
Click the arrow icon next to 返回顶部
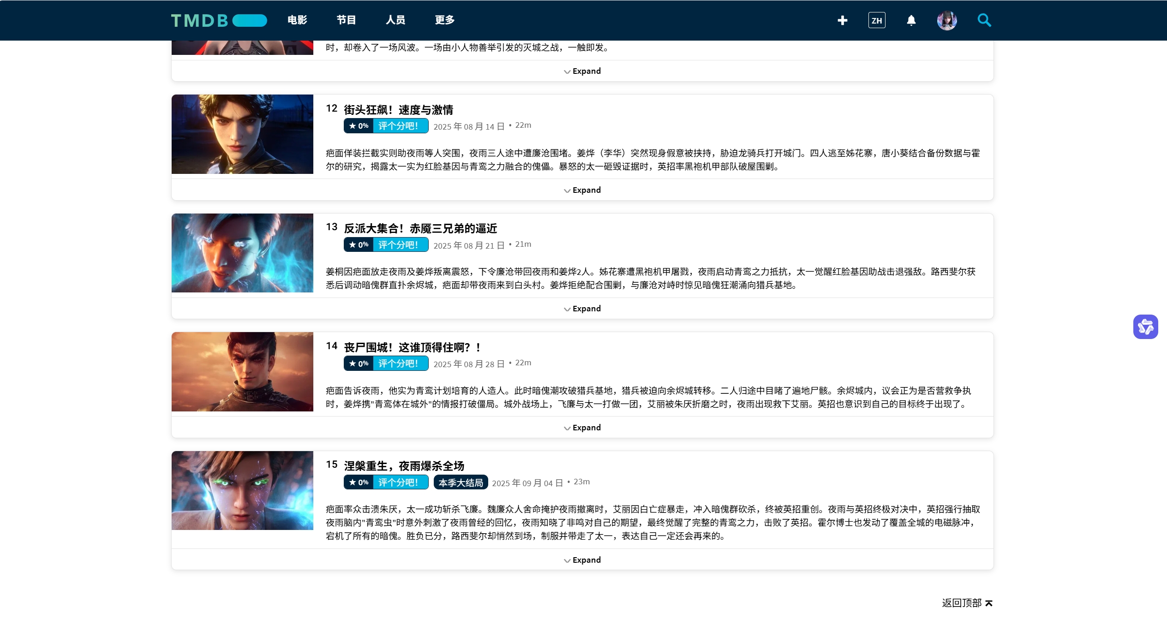pyautogui.click(x=987, y=602)
